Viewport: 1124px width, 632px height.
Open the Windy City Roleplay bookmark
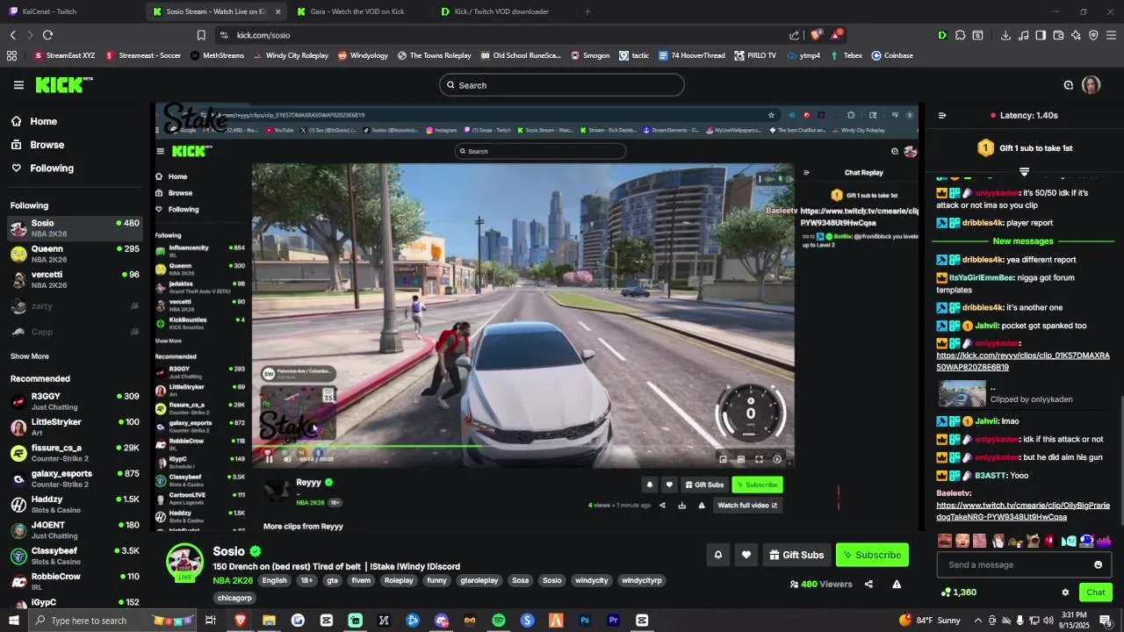coord(291,55)
